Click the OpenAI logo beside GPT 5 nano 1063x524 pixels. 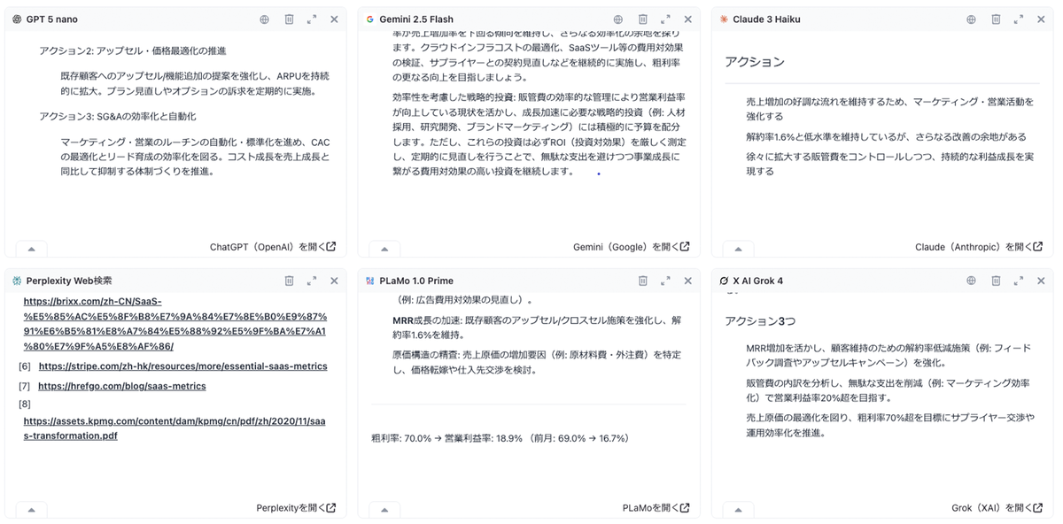pos(17,19)
